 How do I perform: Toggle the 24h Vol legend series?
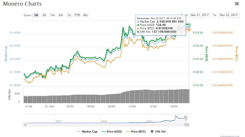point(158,132)
